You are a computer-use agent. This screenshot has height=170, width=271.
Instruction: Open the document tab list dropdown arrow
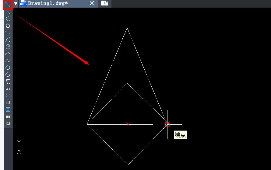pyautogui.click(x=16, y=3)
